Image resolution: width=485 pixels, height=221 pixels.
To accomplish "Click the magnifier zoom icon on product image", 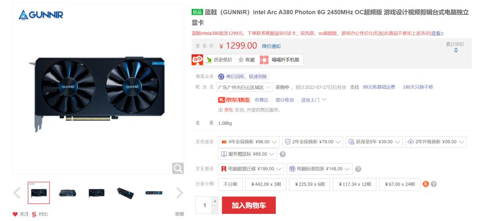I will tap(178, 168).
